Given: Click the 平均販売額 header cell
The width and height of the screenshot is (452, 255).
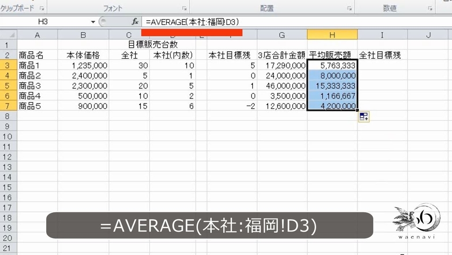Looking at the screenshot, I should click(x=332, y=55).
